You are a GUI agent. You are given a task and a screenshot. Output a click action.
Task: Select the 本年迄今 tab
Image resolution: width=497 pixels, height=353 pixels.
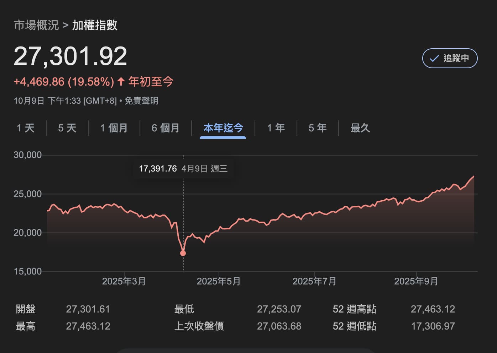(223, 128)
